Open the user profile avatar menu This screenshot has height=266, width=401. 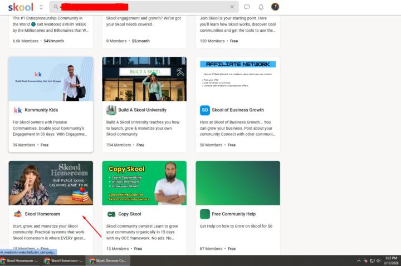(x=275, y=7)
